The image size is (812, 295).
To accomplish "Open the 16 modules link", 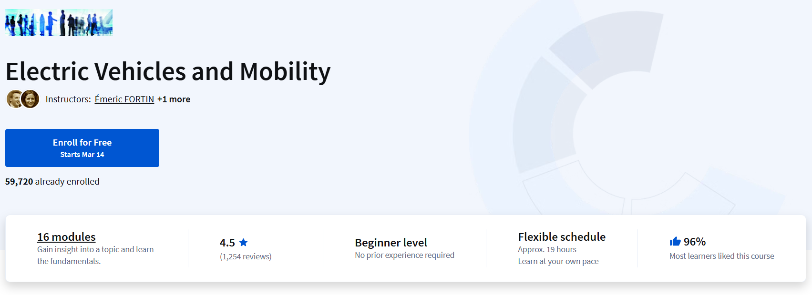I will 66,237.
